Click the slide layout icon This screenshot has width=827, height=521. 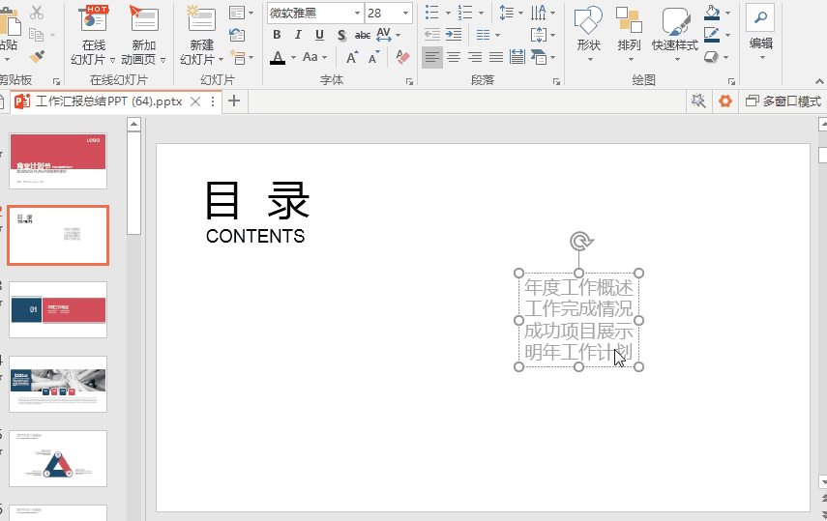point(237,13)
